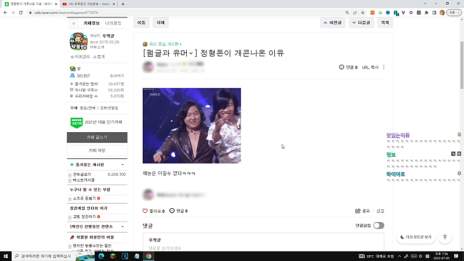This screenshot has width=464, height=261.
Task: Click the report link below post
Action: [x=380, y=211]
